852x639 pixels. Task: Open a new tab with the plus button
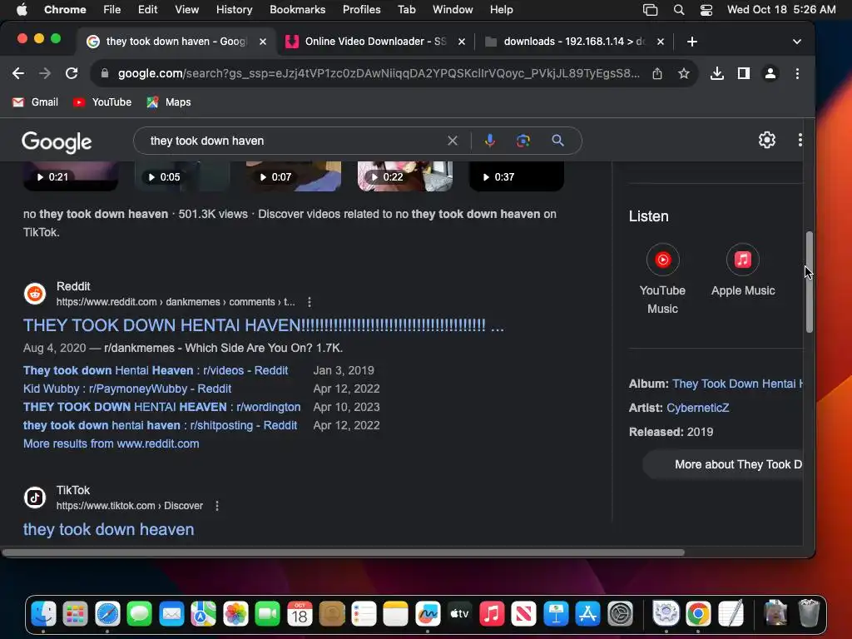(x=691, y=42)
